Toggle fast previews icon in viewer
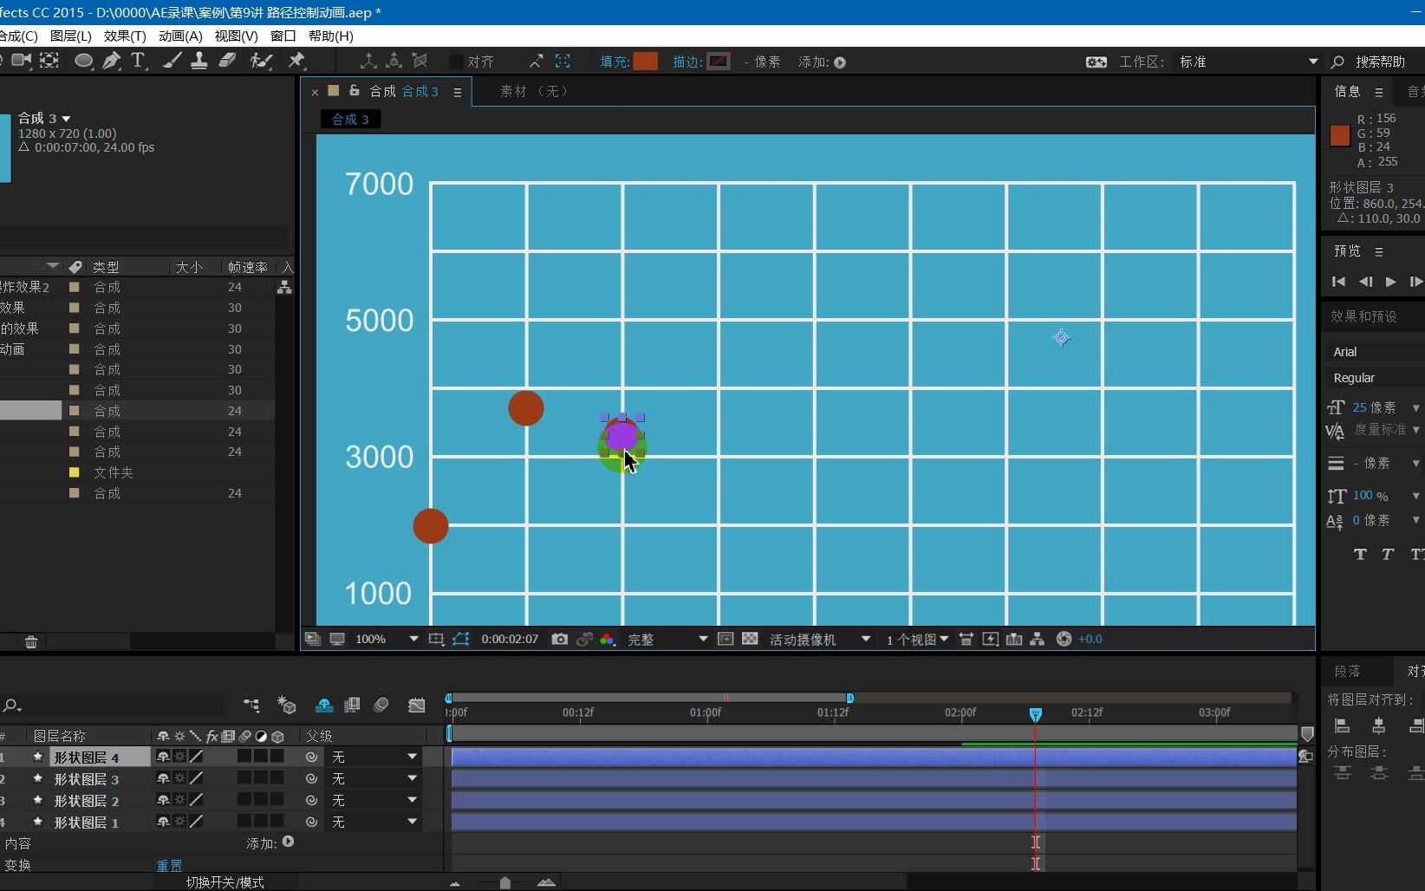This screenshot has height=891, width=1425. (x=990, y=639)
